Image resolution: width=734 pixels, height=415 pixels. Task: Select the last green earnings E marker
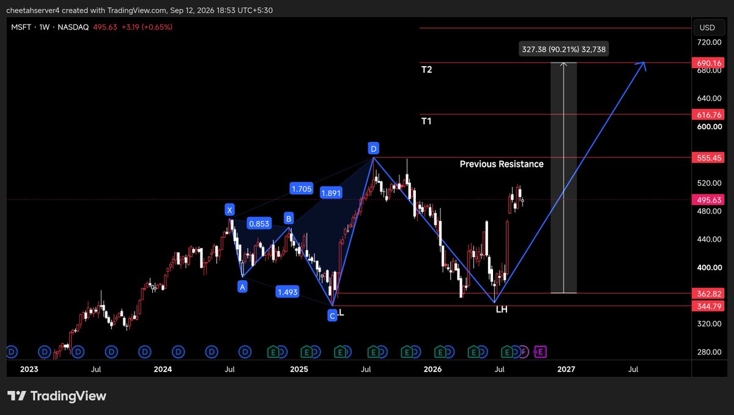click(x=506, y=351)
